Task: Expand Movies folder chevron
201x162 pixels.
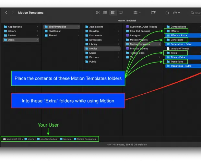Action: (119, 48)
